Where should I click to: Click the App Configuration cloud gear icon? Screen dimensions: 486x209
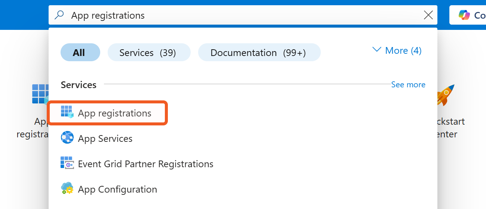pyautogui.click(x=67, y=188)
